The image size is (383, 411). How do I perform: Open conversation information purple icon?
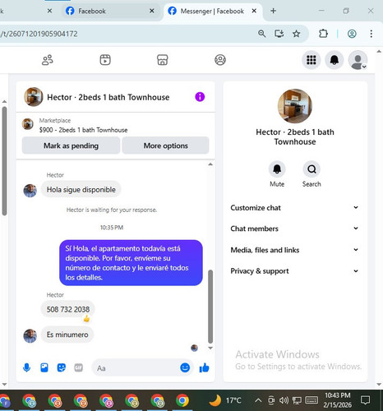tap(200, 97)
